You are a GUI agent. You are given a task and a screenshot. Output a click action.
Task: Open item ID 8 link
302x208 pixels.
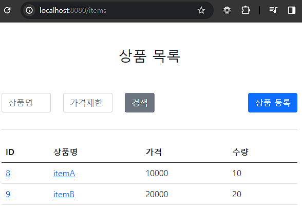(x=8, y=174)
